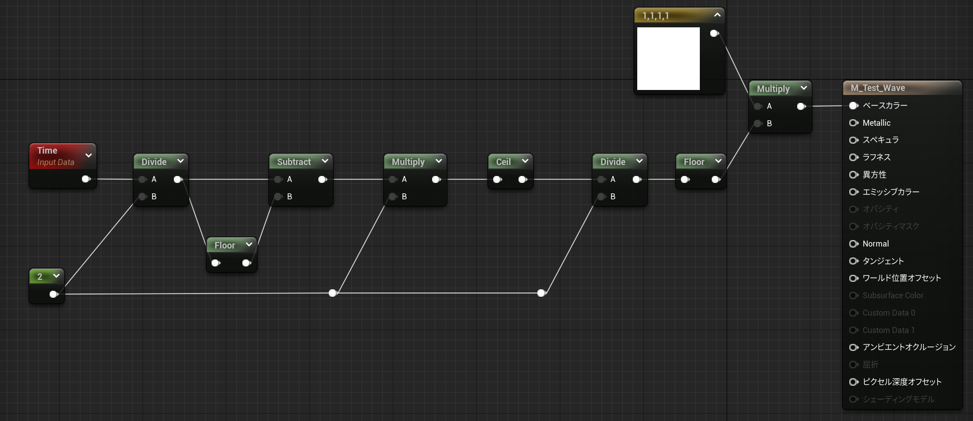Click the ピクセル深度オフセット input pin

point(854,382)
